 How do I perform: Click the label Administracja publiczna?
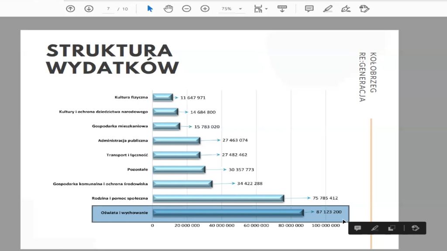[x=123, y=141]
